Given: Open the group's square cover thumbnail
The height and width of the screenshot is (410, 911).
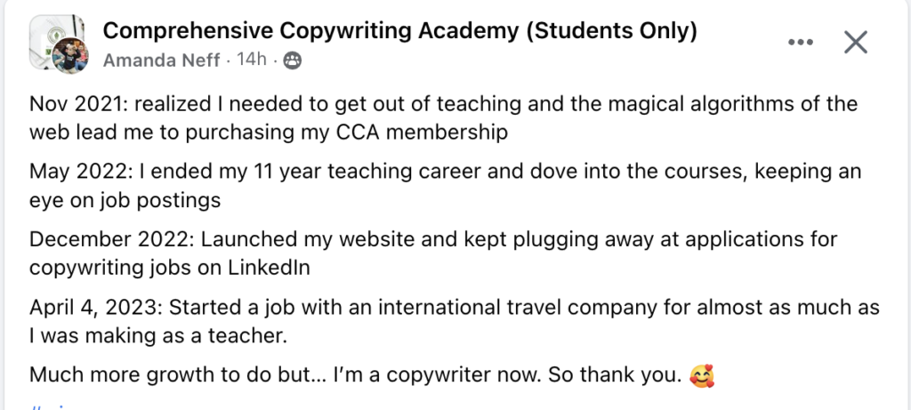Looking at the screenshot, I should (56, 34).
